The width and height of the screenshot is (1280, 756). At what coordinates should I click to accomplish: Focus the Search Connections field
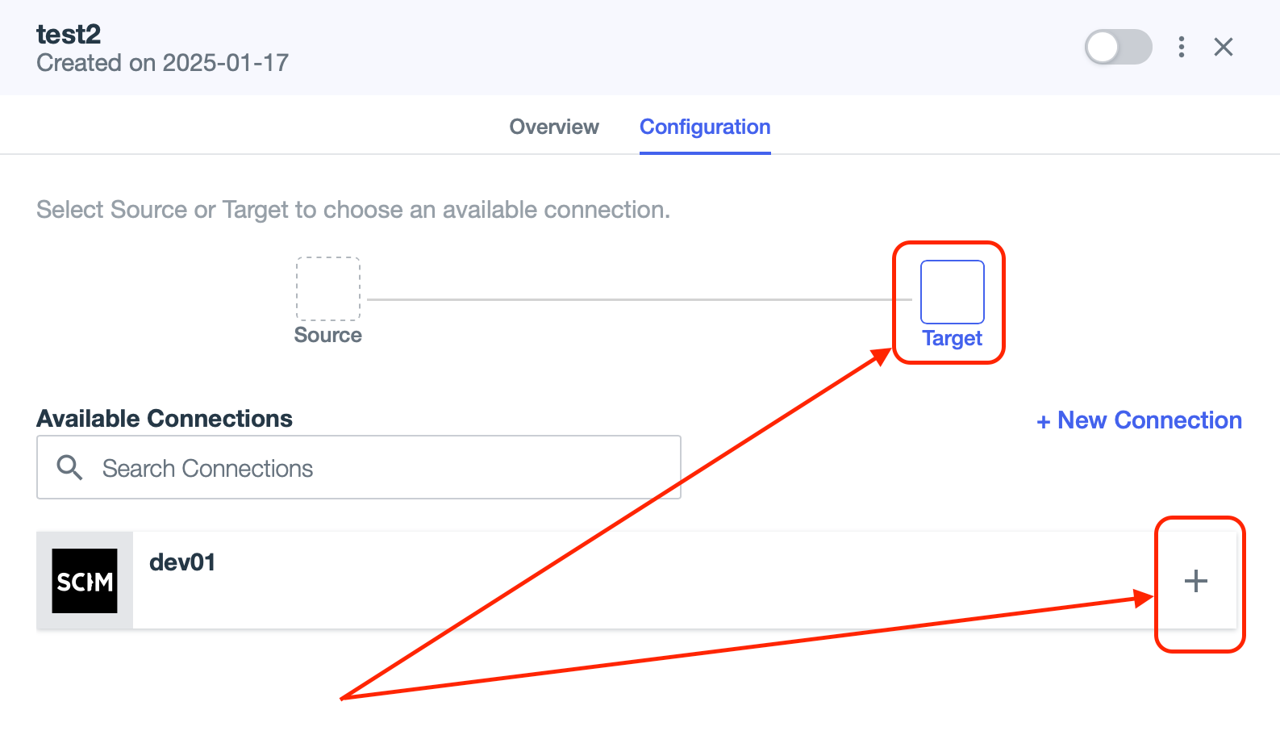click(359, 467)
